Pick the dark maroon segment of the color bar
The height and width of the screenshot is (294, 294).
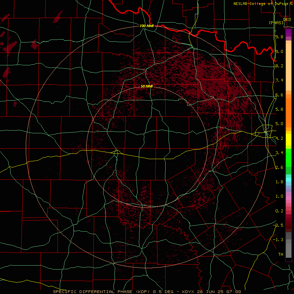[x=288, y=225]
